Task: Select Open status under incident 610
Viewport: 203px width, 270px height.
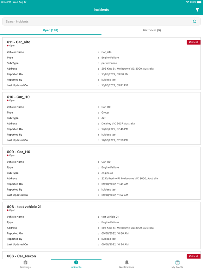Action: [x=11, y=101]
